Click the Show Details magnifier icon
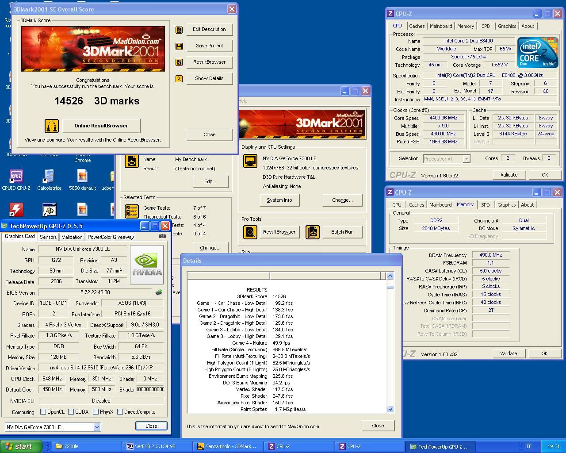 point(179,79)
